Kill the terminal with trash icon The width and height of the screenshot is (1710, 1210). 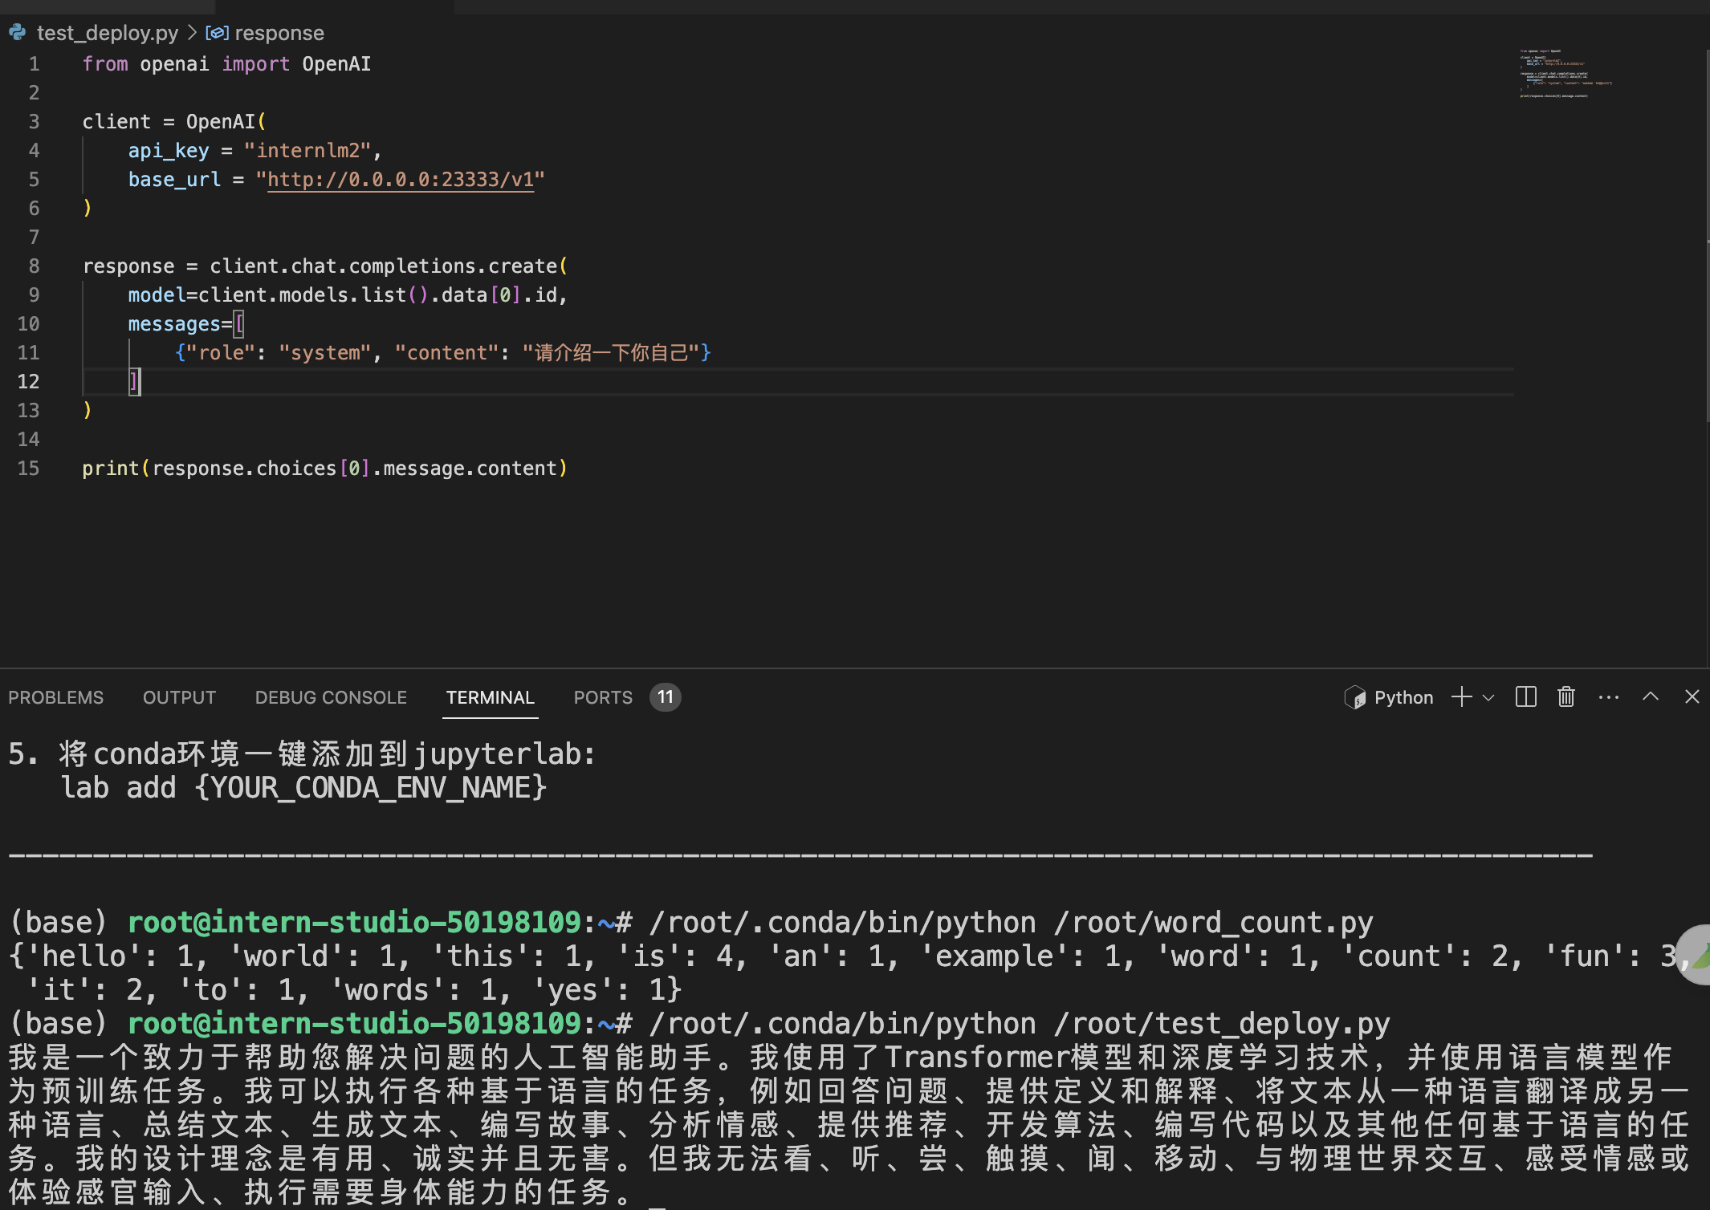(1566, 696)
